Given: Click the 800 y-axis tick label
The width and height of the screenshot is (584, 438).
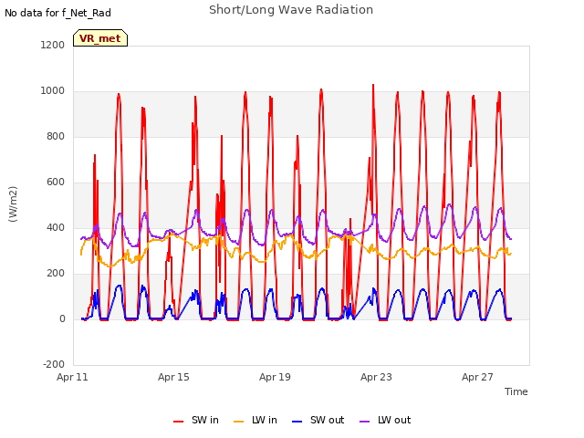Looking at the screenshot, I should click(56, 136).
